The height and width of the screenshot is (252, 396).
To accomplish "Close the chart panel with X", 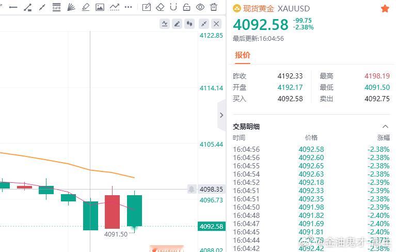I will (216, 24).
